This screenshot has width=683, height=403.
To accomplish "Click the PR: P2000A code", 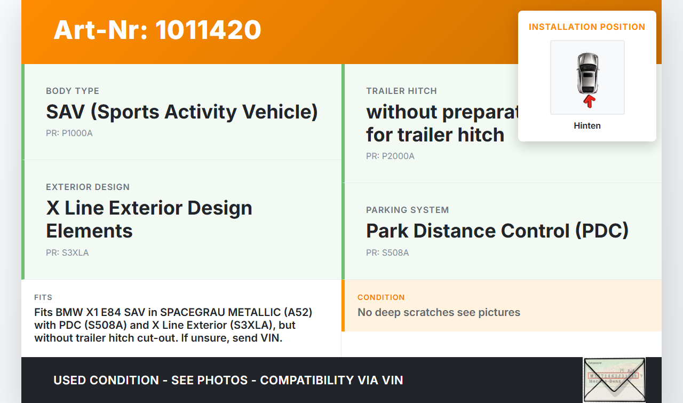I will (x=390, y=156).
